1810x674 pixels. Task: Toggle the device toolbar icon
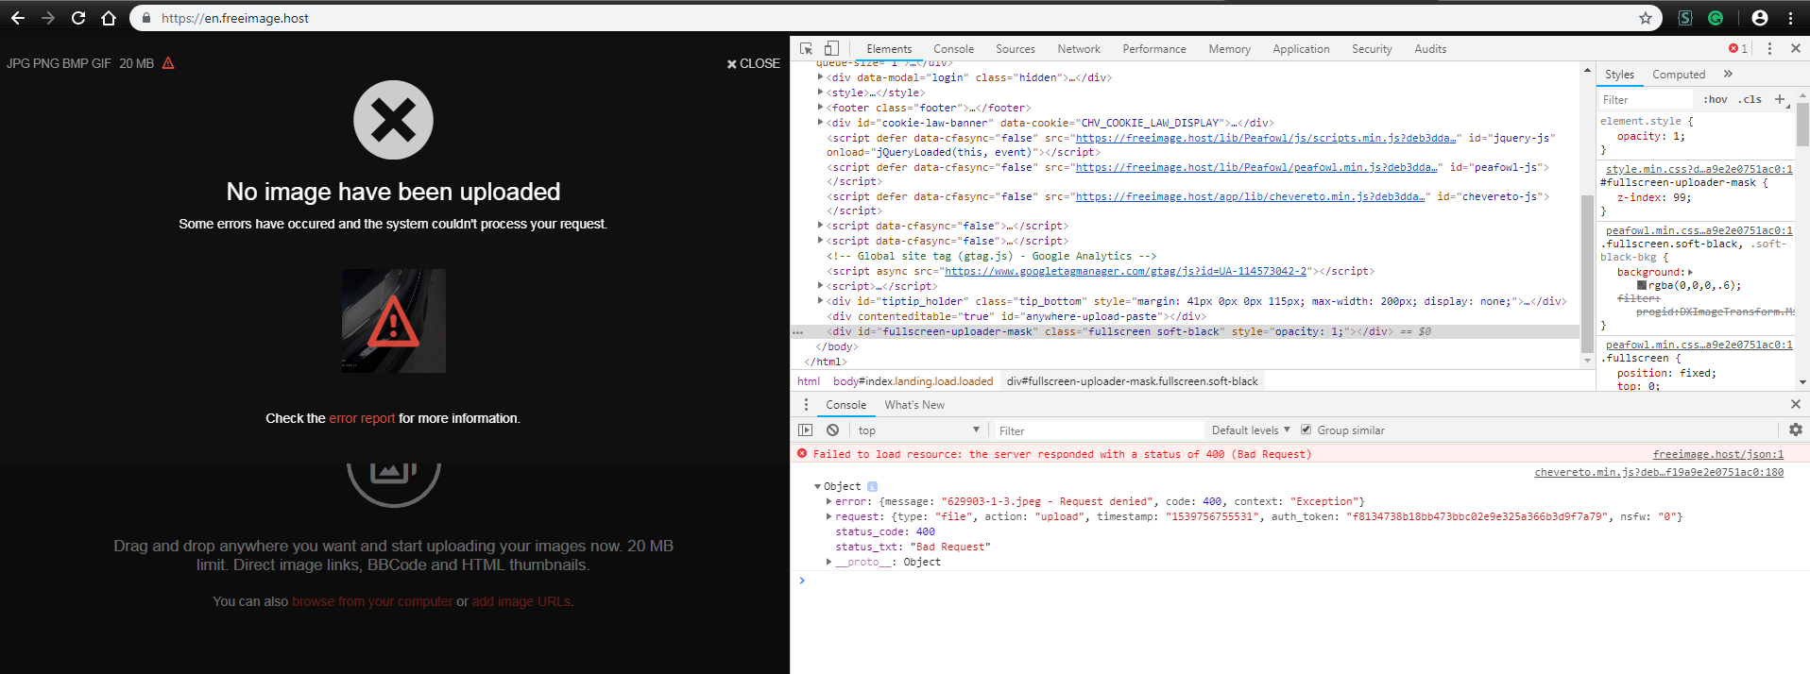[831, 49]
